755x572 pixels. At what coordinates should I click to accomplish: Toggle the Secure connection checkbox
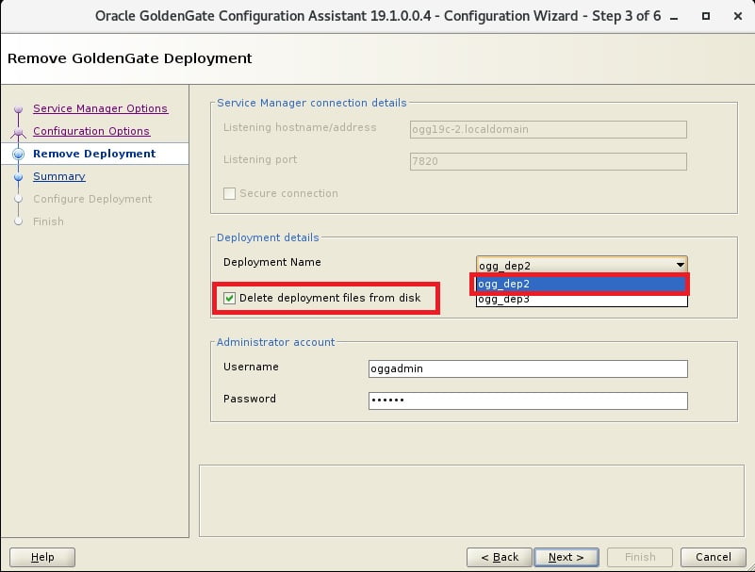[x=229, y=193]
